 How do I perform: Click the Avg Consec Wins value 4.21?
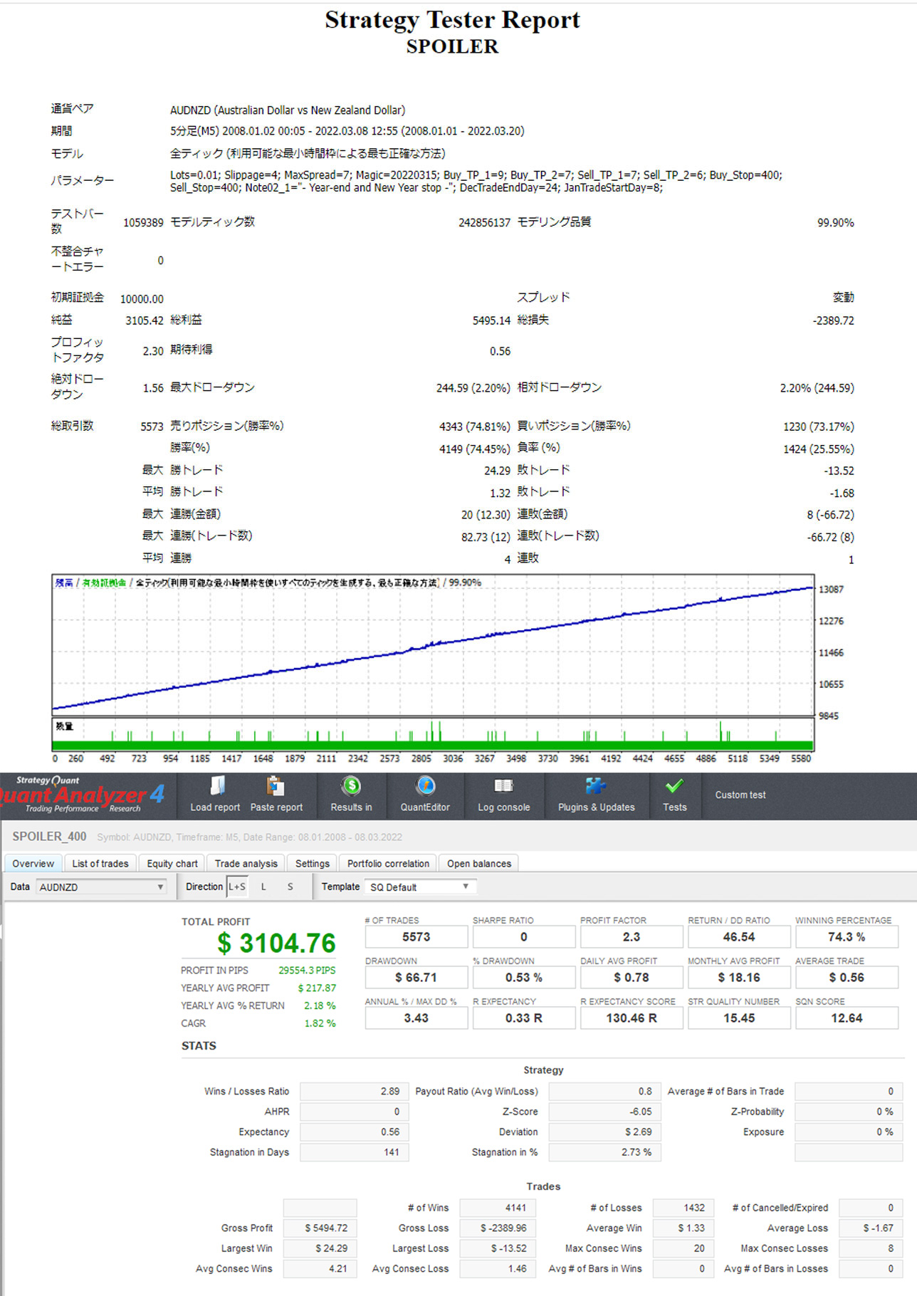(320, 1268)
